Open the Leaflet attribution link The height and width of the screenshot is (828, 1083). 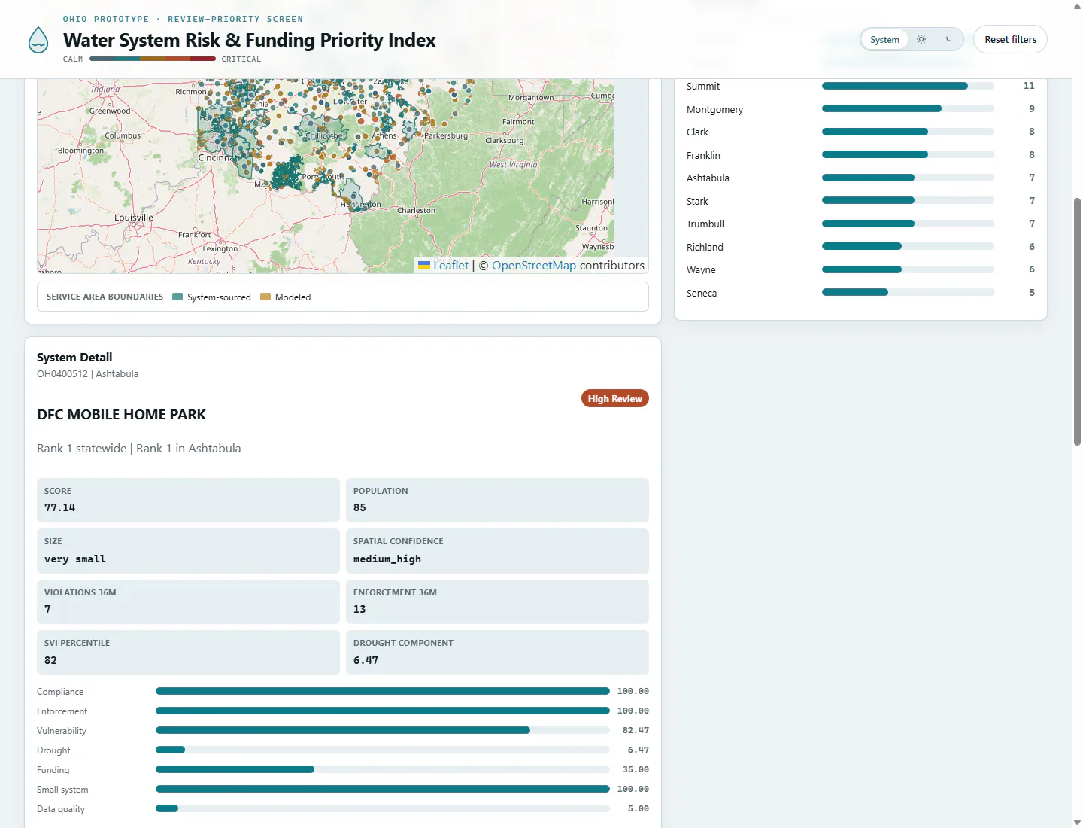[x=450, y=266]
